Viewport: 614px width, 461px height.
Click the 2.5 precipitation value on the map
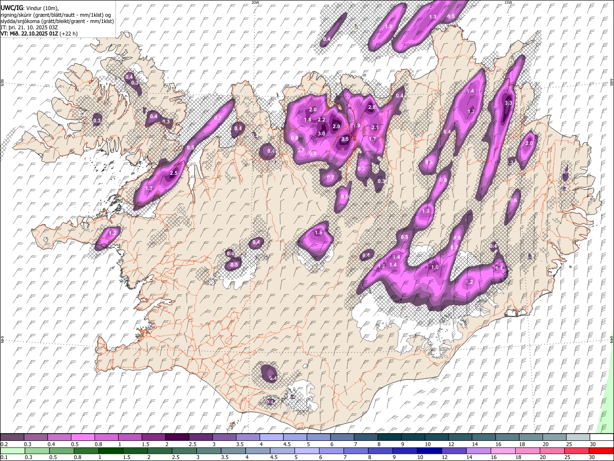click(x=174, y=173)
